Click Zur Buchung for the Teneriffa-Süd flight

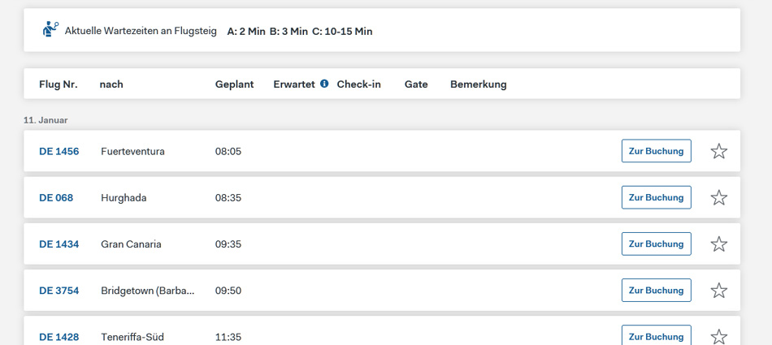[656, 336]
